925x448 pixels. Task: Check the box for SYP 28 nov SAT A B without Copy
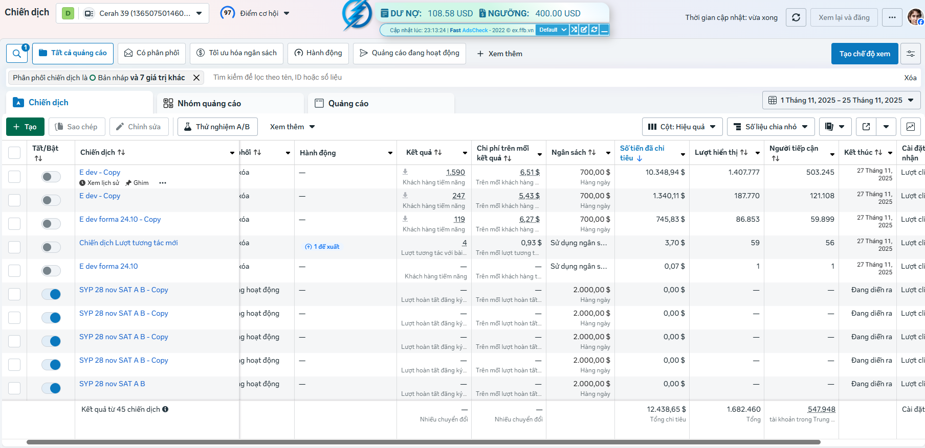tap(14, 388)
